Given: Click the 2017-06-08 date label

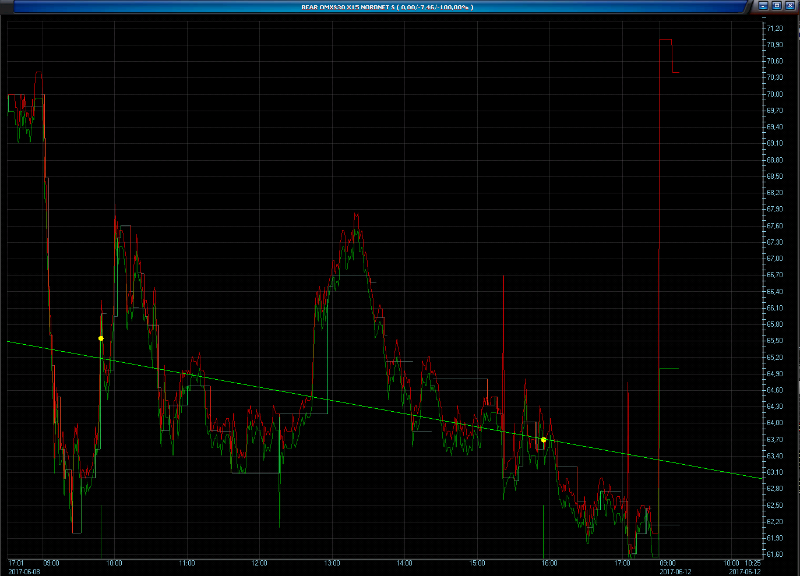Looking at the screenshot, I should 23,571.
